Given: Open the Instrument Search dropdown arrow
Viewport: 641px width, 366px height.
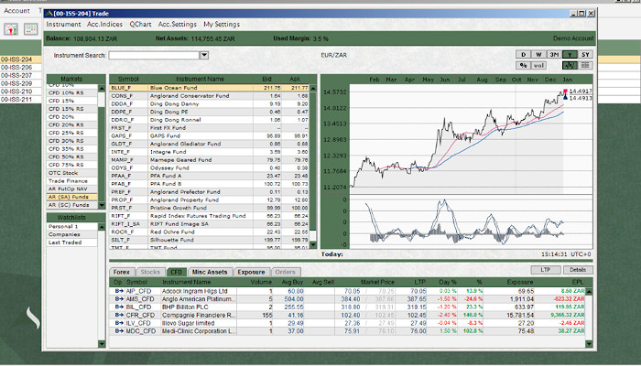Looking at the screenshot, I should (x=203, y=55).
